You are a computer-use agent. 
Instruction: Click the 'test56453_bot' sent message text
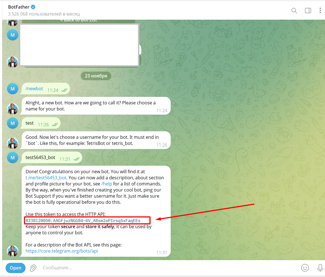pyautogui.click(x=40, y=157)
